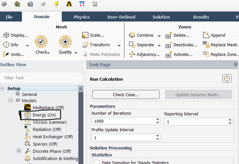Click the Append zones option
239x164 pixels.
[x=214, y=35]
